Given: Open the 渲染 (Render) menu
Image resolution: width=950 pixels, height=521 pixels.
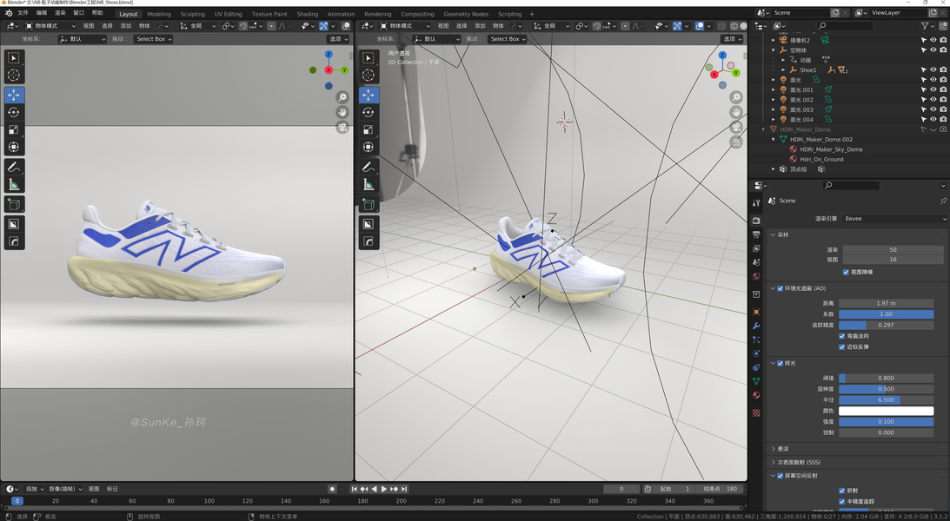Looking at the screenshot, I should [x=60, y=13].
